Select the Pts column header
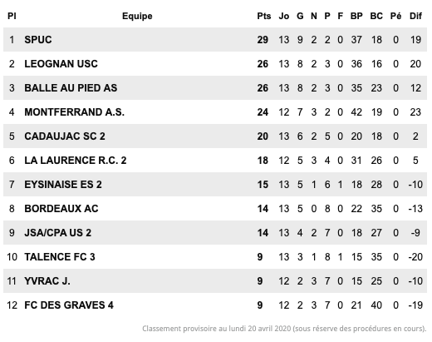The image size is (432, 342). [264, 16]
